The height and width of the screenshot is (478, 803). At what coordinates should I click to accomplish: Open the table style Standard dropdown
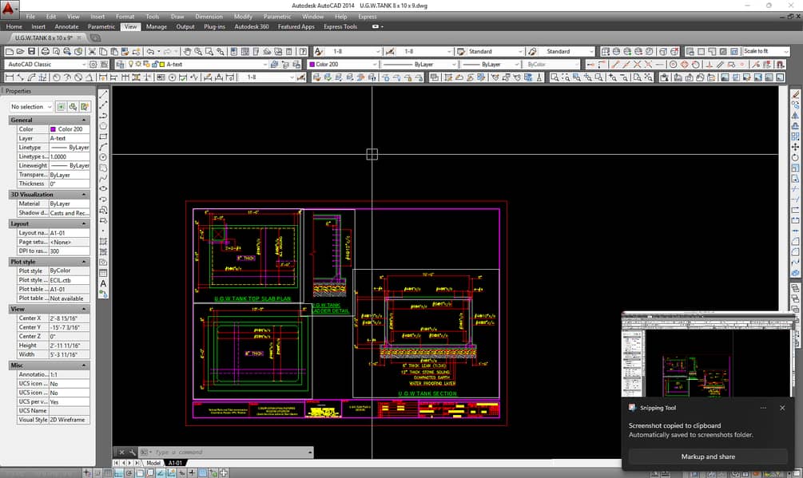pos(495,51)
